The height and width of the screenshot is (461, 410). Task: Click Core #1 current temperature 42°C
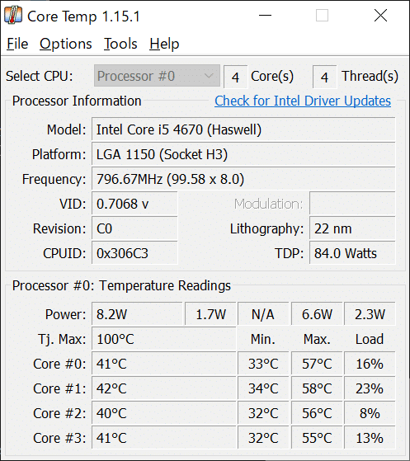pyautogui.click(x=164, y=388)
